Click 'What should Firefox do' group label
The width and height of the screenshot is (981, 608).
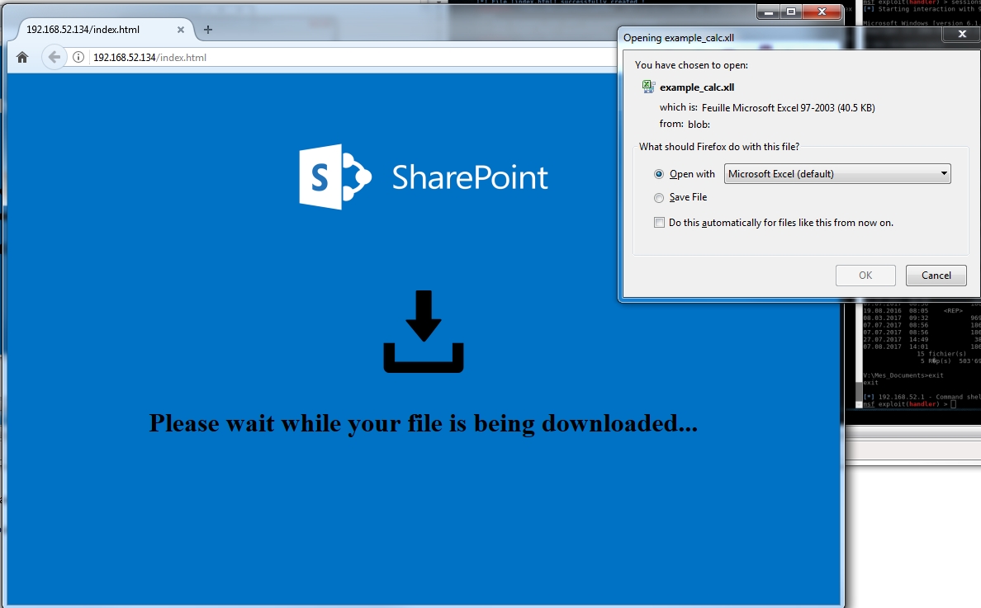(719, 147)
